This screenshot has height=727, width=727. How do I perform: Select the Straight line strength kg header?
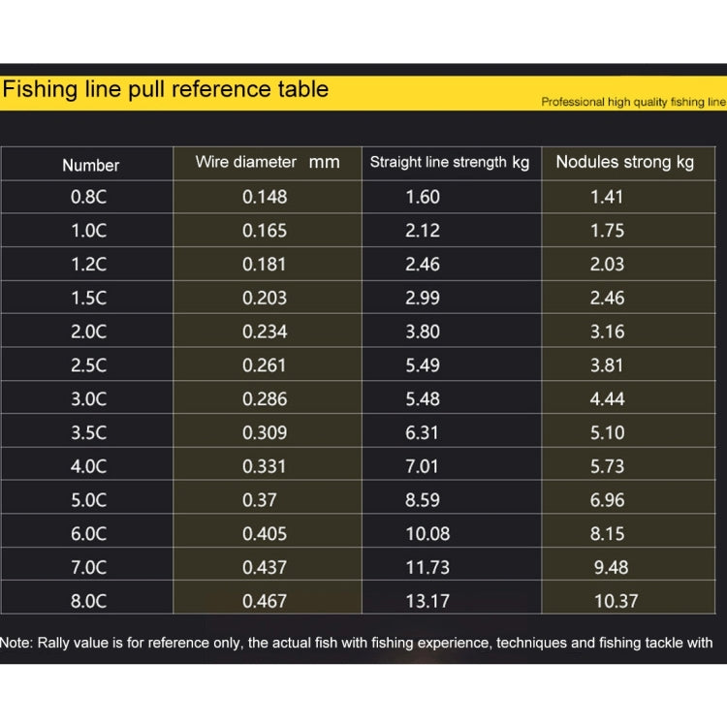click(x=450, y=162)
